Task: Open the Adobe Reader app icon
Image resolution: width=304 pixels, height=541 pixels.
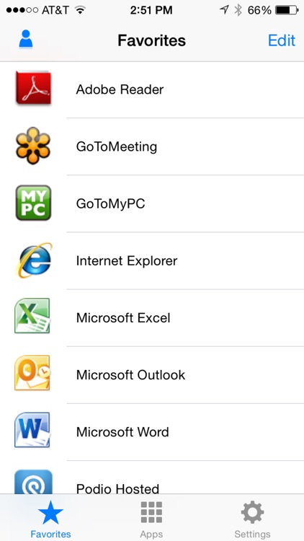Action: coord(33,87)
